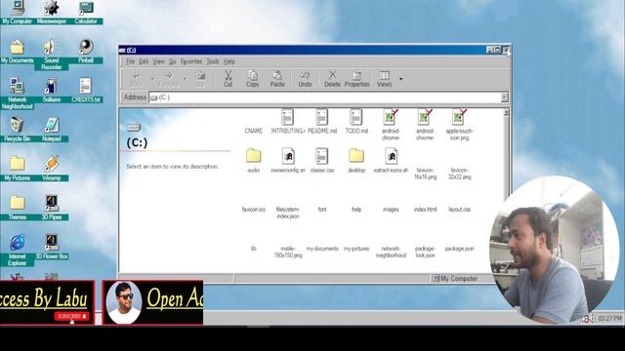Click Copy in explorer toolbar
This screenshot has width=625, height=351.
(252, 78)
